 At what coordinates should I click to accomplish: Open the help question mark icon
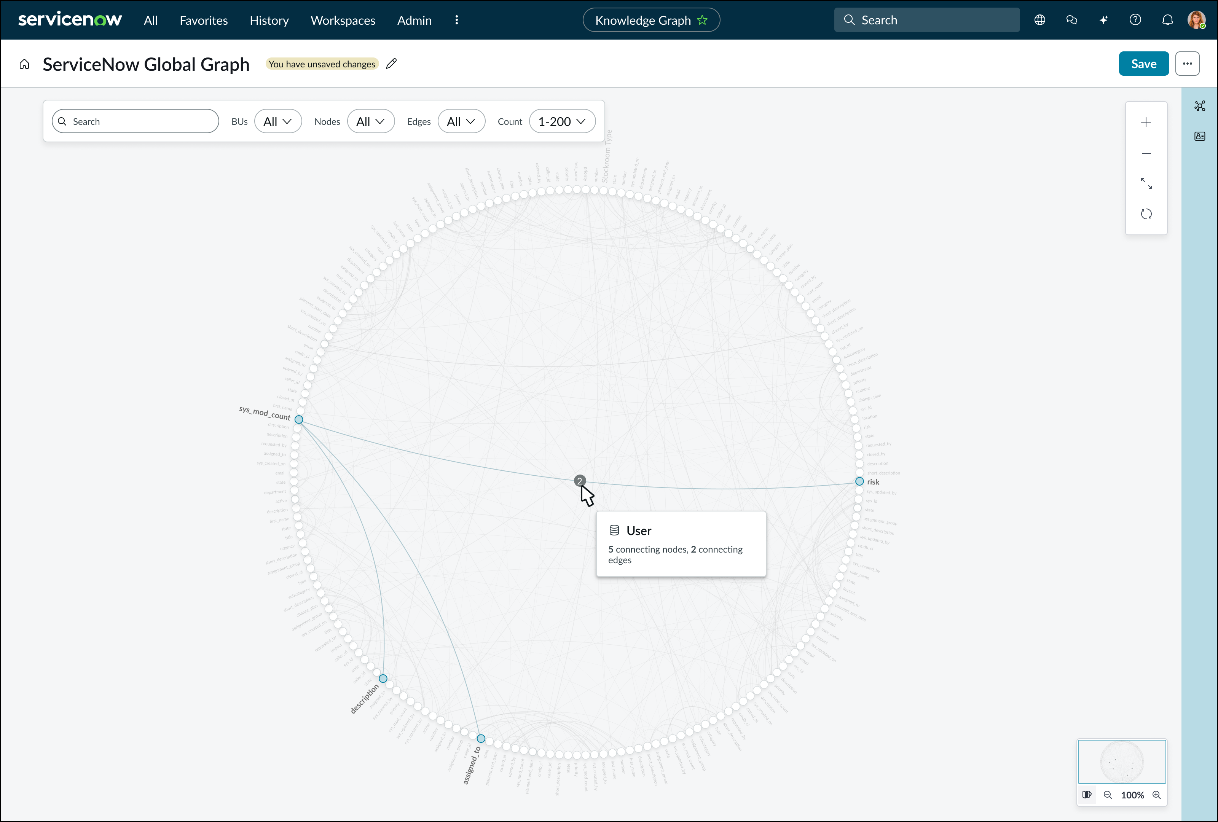coord(1135,20)
